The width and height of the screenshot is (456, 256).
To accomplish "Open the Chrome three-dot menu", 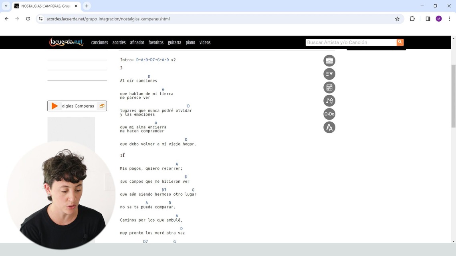I will [x=449, y=19].
